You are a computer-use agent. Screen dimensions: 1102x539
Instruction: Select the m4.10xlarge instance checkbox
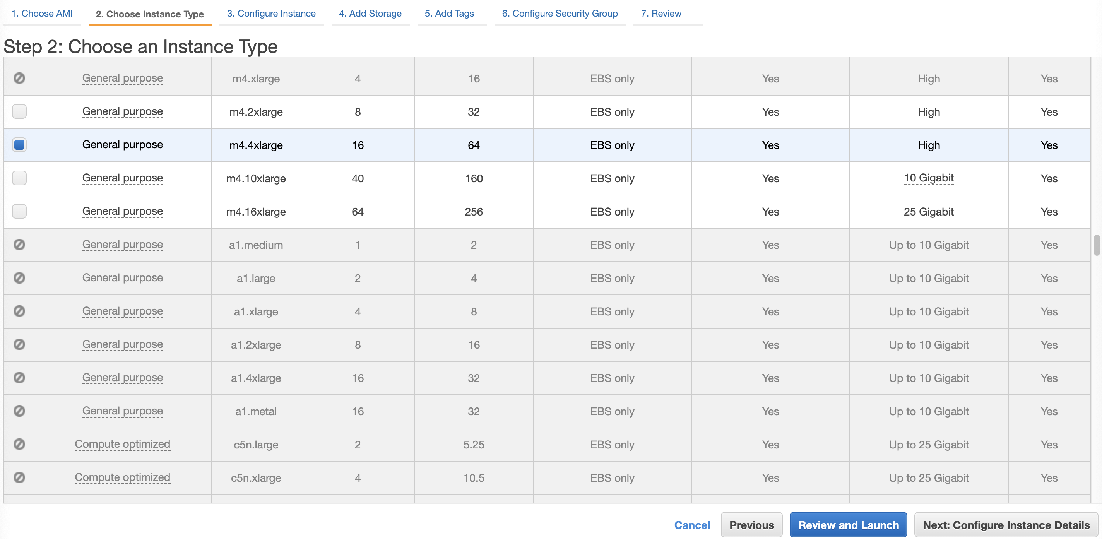coord(19,178)
